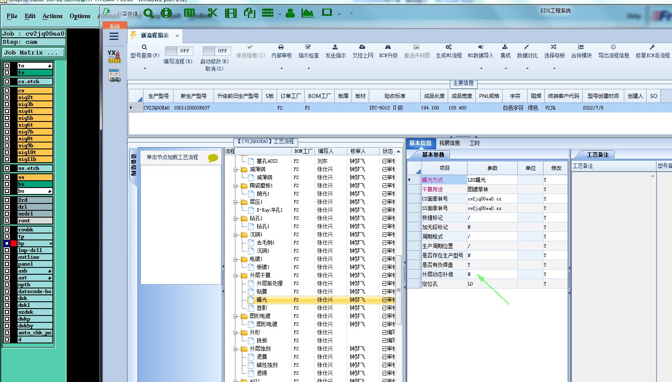
Task: Close the 新流程指示 tab
Action: pos(177,36)
